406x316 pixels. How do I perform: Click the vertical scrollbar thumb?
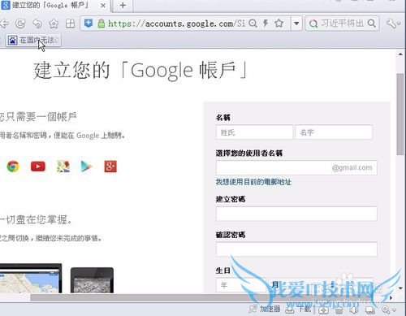pos(400,114)
